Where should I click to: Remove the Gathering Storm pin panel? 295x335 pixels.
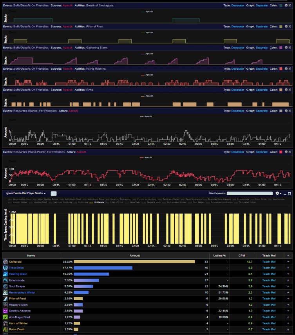tap(290, 47)
